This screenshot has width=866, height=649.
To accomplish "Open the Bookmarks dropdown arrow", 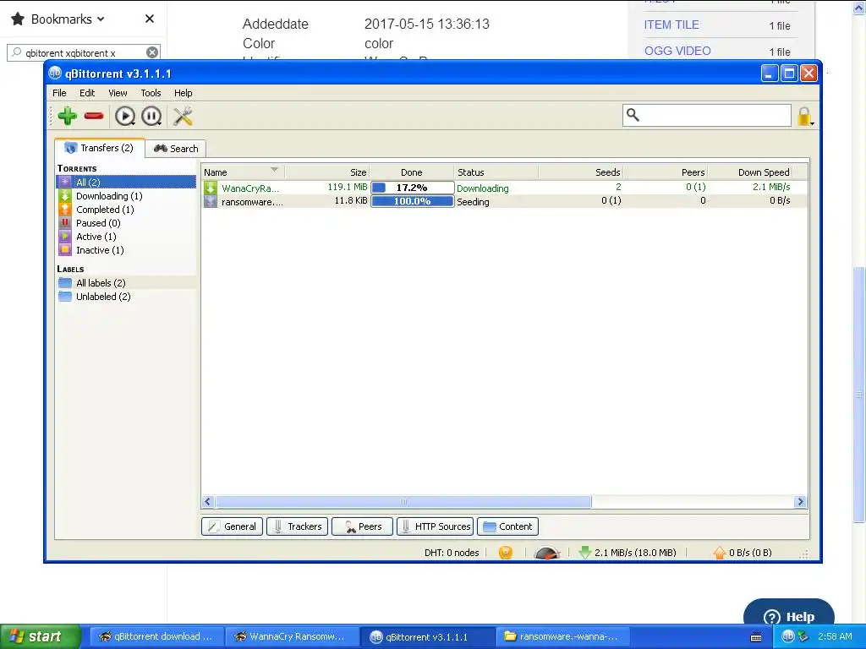I will click(x=101, y=19).
